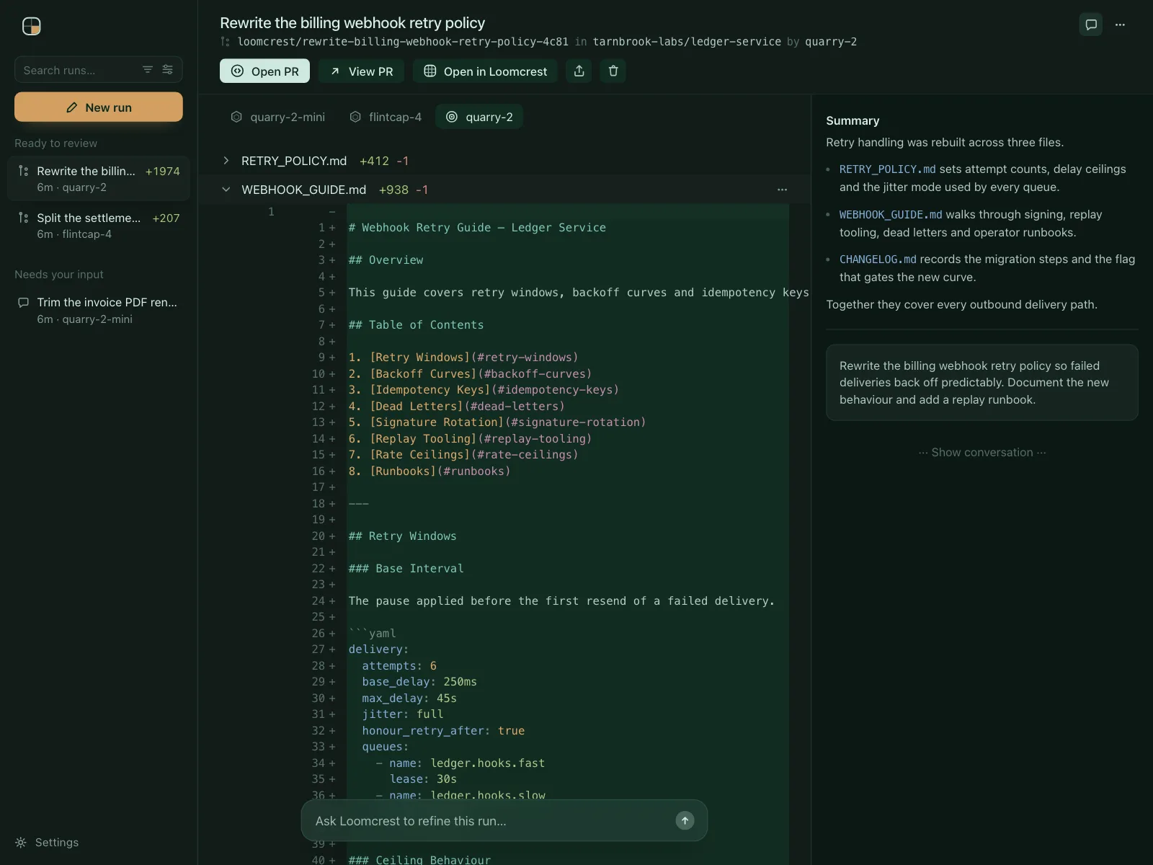The height and width of the screenshot is (865, 1153).
Task: Click diff line max_delay: 45s
Action: pyautogui.click(x=409, y=698)
